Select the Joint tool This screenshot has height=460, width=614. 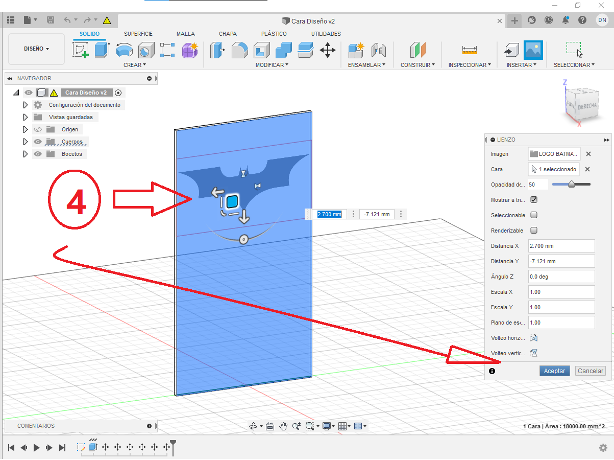[378, 51]
